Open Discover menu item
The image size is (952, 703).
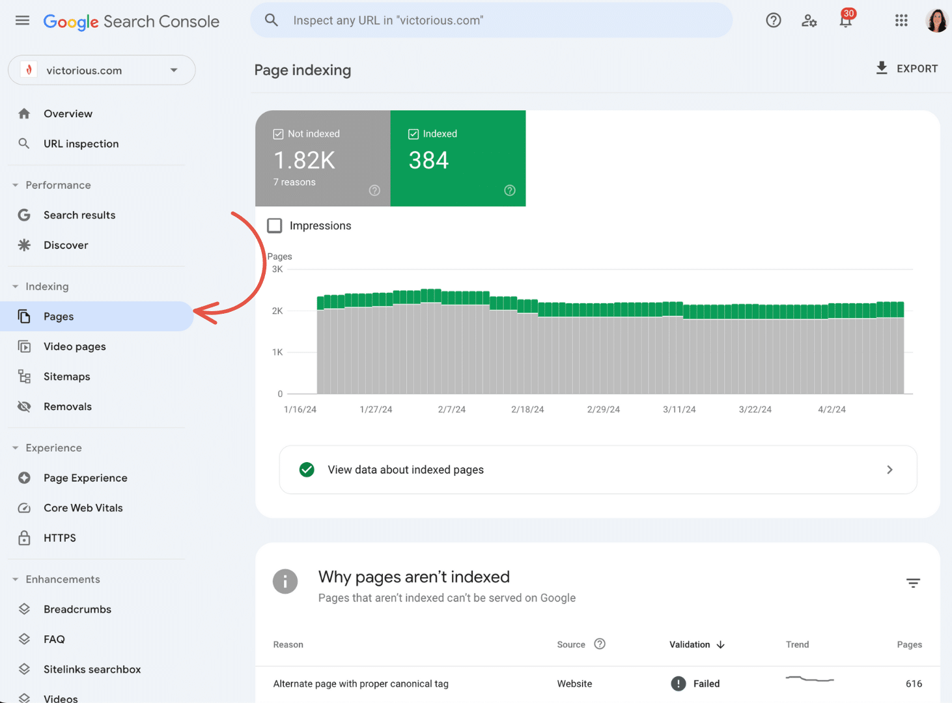coord(66,245)
